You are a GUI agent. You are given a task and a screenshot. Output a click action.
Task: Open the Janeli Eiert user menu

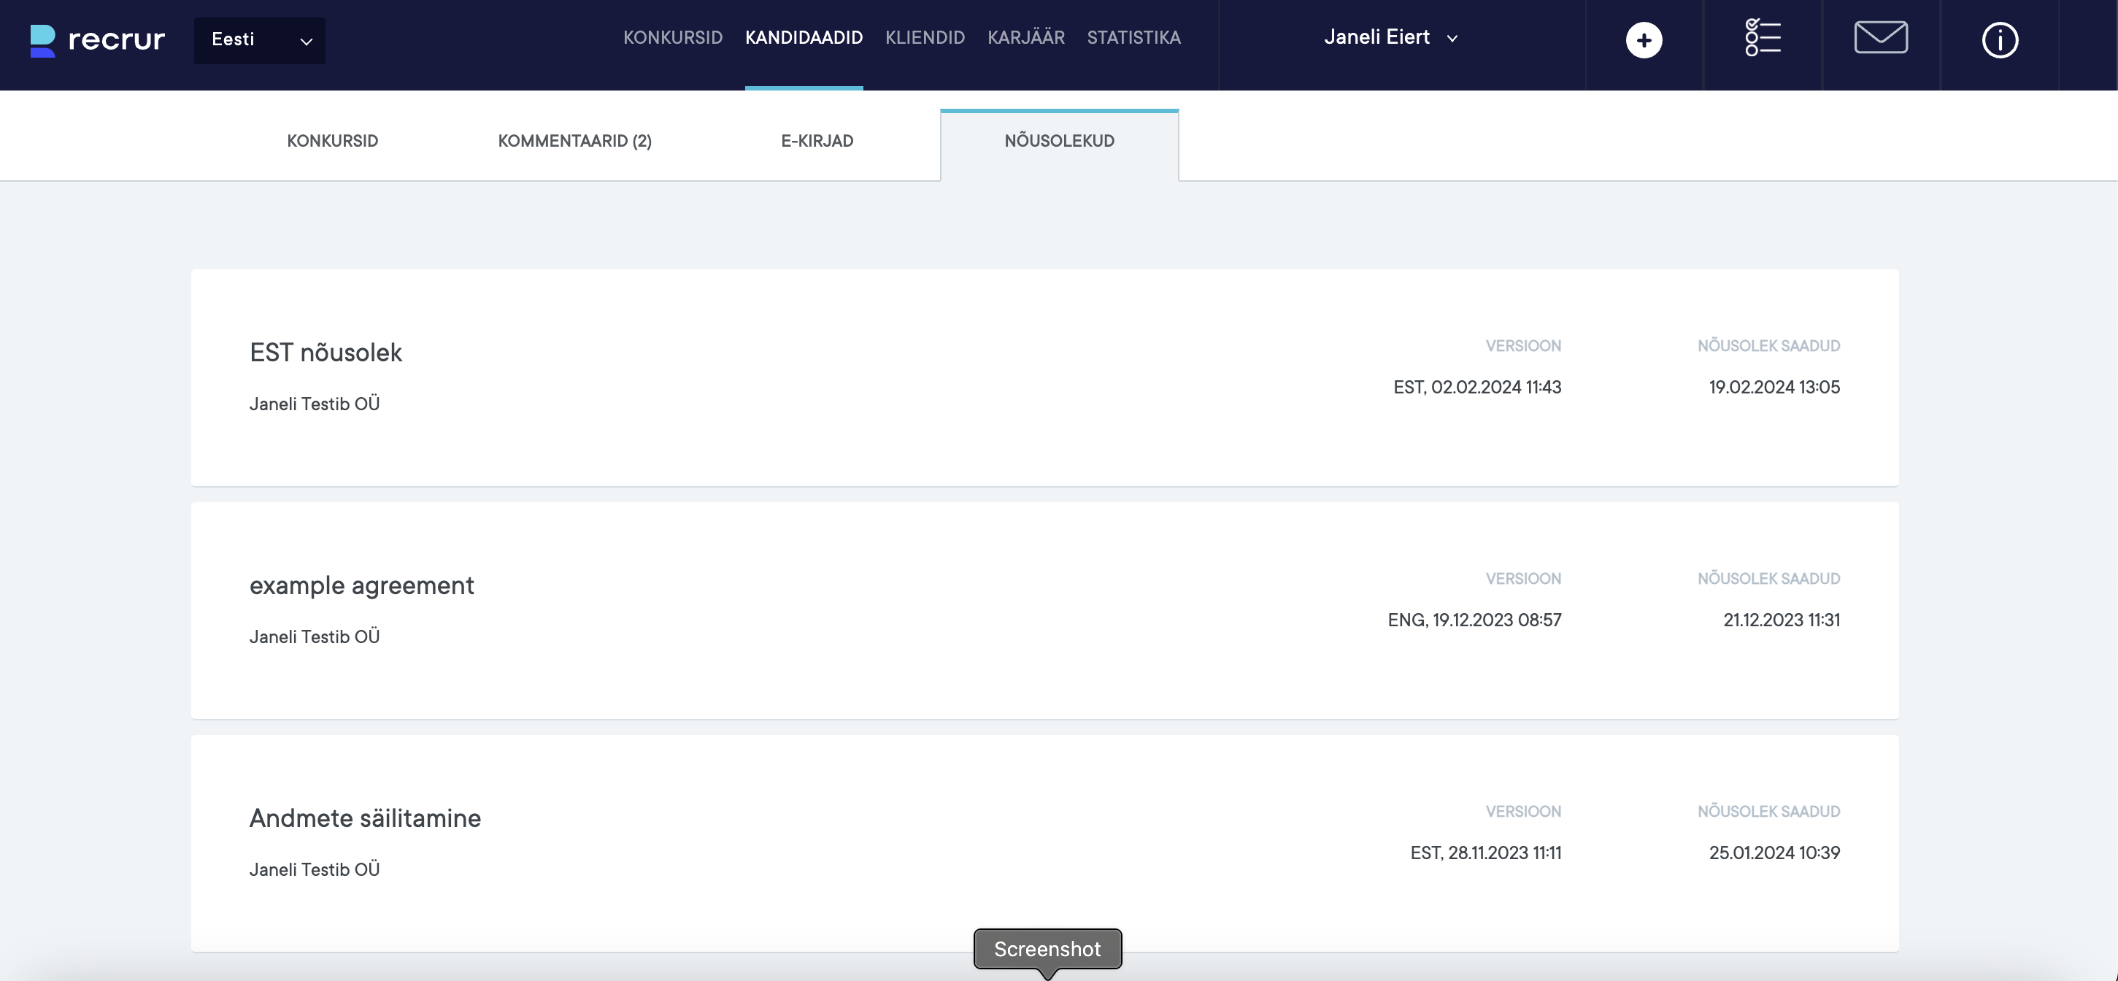[1377, 38]
